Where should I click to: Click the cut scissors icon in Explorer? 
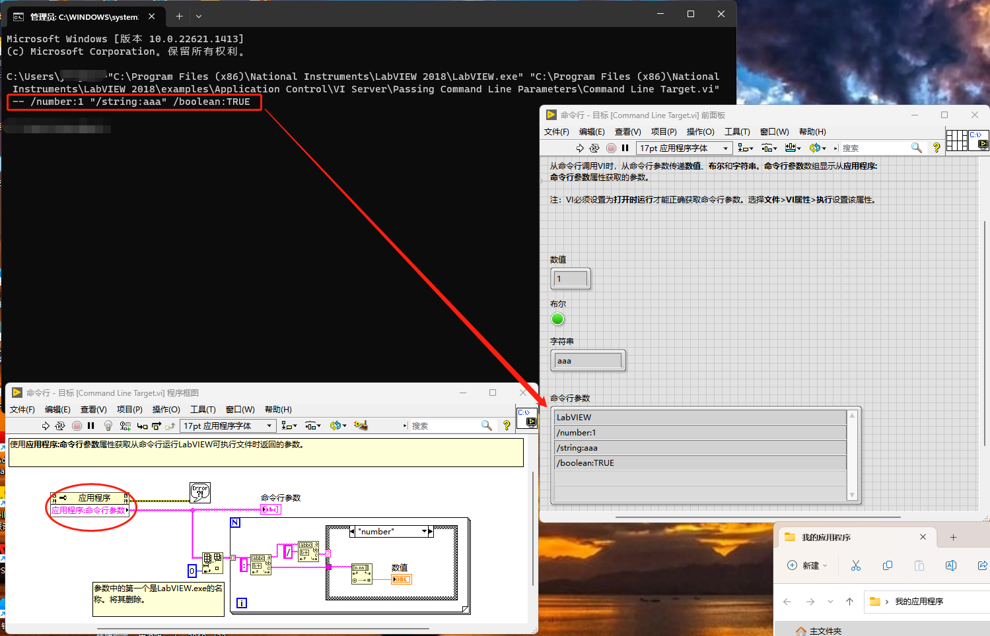856,565
